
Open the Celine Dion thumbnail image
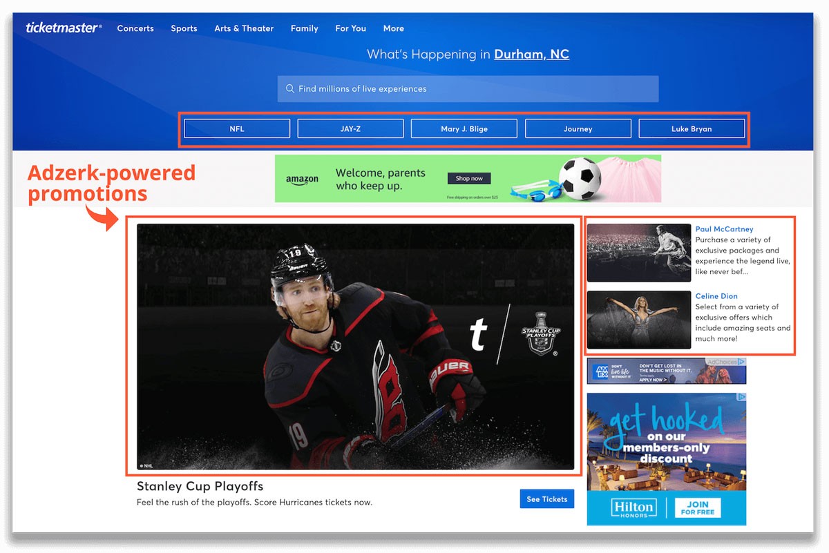pyautogui.click(x=639, y=320)
